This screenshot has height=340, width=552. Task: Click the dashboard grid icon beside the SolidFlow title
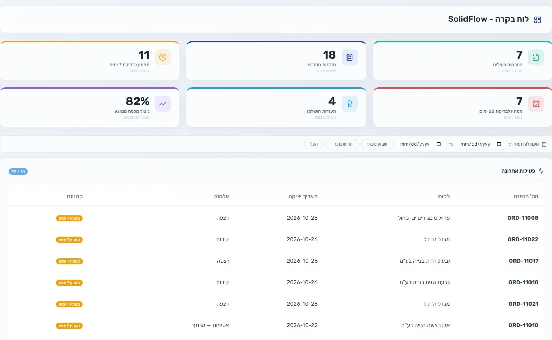[x=537, y=20]
